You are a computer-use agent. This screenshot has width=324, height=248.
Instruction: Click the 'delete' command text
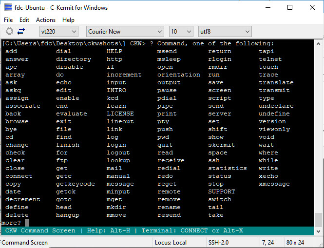pos(17,215)
